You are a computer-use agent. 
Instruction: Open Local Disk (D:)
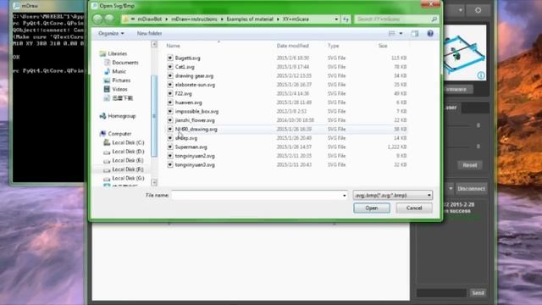click(x=128, y=152)
